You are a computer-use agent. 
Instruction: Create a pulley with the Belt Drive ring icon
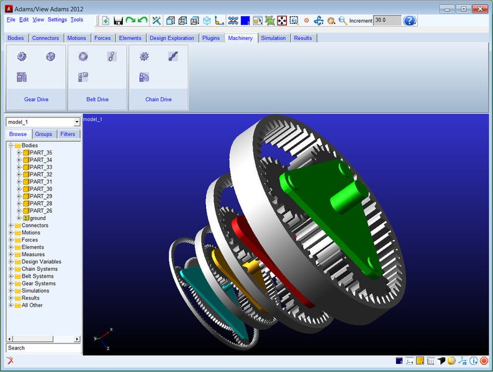click(x=83, y=56)
